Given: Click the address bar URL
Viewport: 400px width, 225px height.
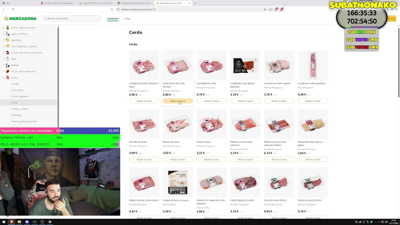Looking at the screenshot, I should click(x=138, y=9).
